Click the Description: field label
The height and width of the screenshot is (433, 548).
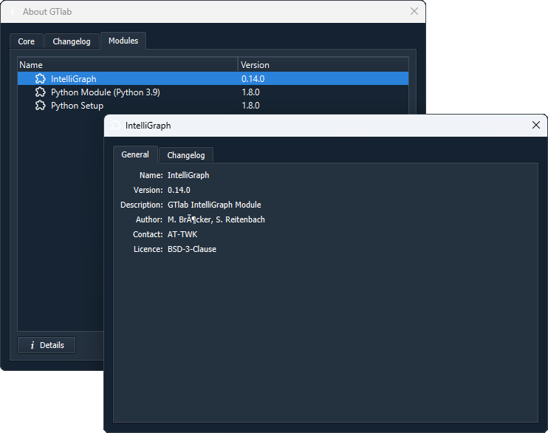click(x=142, y=205)
